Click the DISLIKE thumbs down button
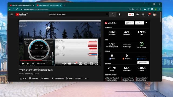Viewport: 173px width, 97px height. point(33,78)
